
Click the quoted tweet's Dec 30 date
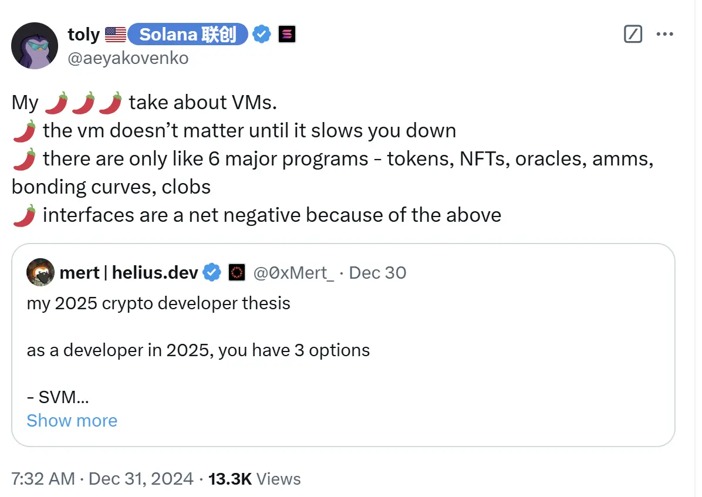377,273
